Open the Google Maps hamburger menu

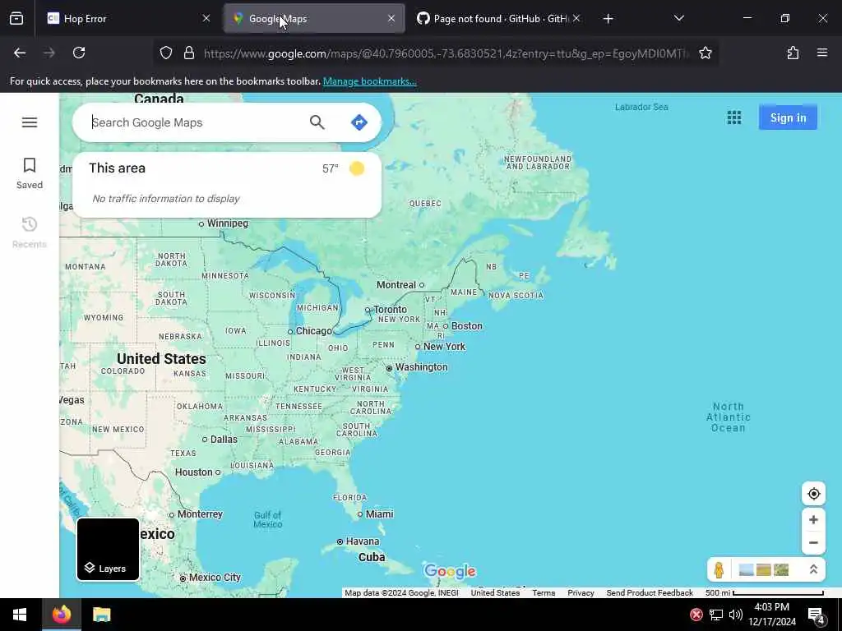click(30, 122)
